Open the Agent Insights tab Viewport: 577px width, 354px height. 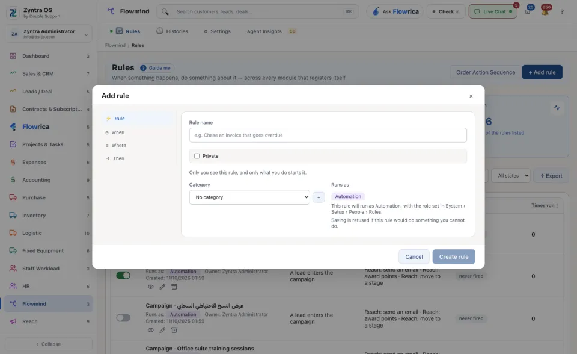[x=271, y=31]
